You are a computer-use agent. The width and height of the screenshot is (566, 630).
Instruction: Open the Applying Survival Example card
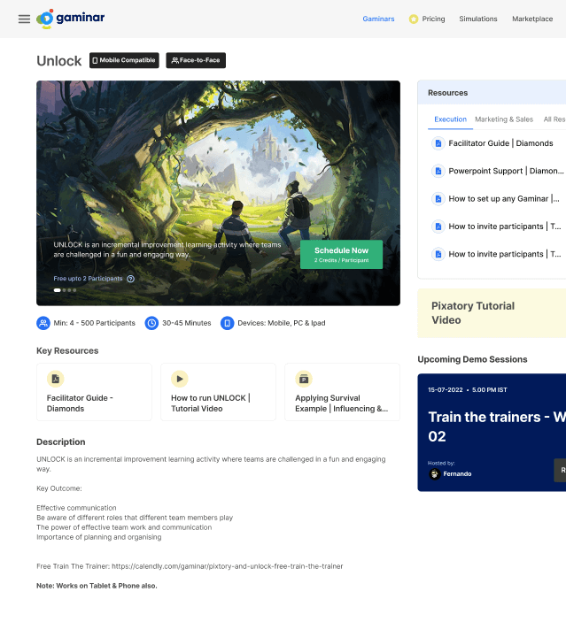(x=342, y=392)
